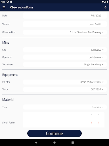Expand the Site dropdown showing Goldview

click(65, 50)
